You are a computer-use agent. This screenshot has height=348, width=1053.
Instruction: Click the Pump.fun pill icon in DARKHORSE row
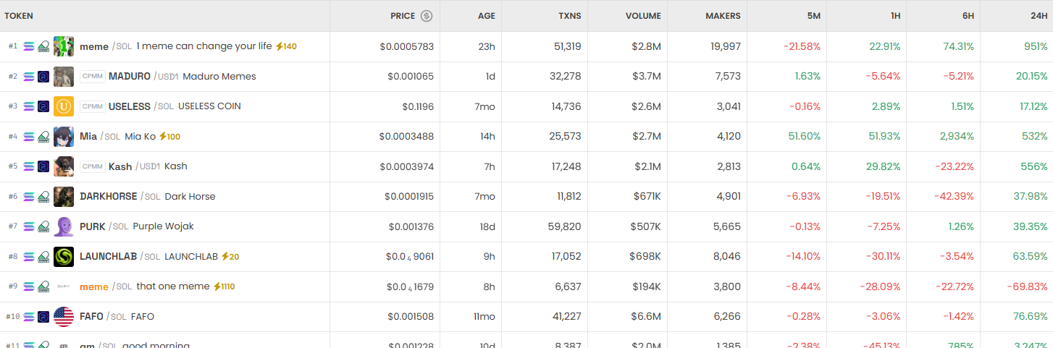pyautogui.click(x=43, y=197)
